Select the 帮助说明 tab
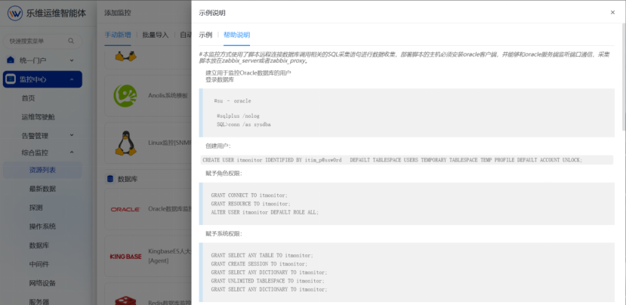This screenshot has height=305, width=626. click(x=237, y=35)
